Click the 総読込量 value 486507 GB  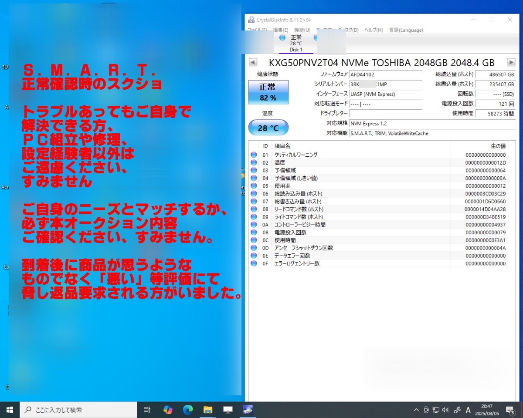click(496, 74)
